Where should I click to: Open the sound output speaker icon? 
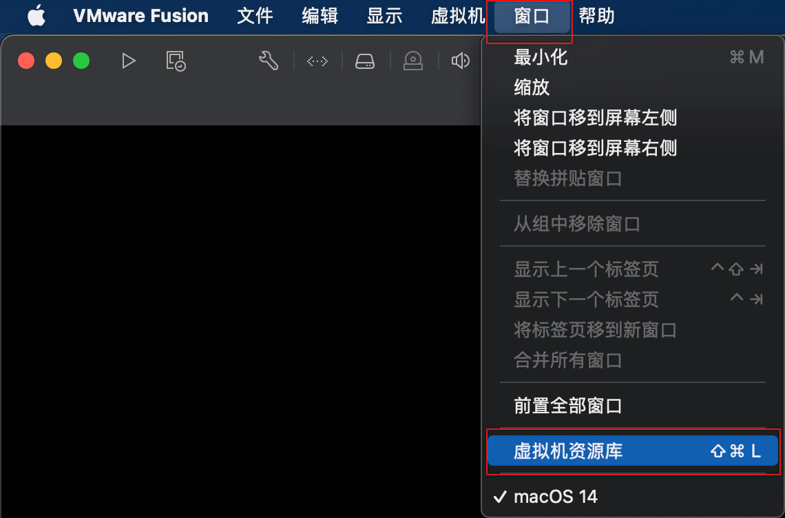click(460, 61)
